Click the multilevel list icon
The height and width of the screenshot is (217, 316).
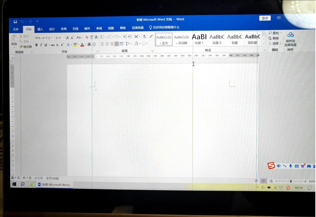[117, 37]
